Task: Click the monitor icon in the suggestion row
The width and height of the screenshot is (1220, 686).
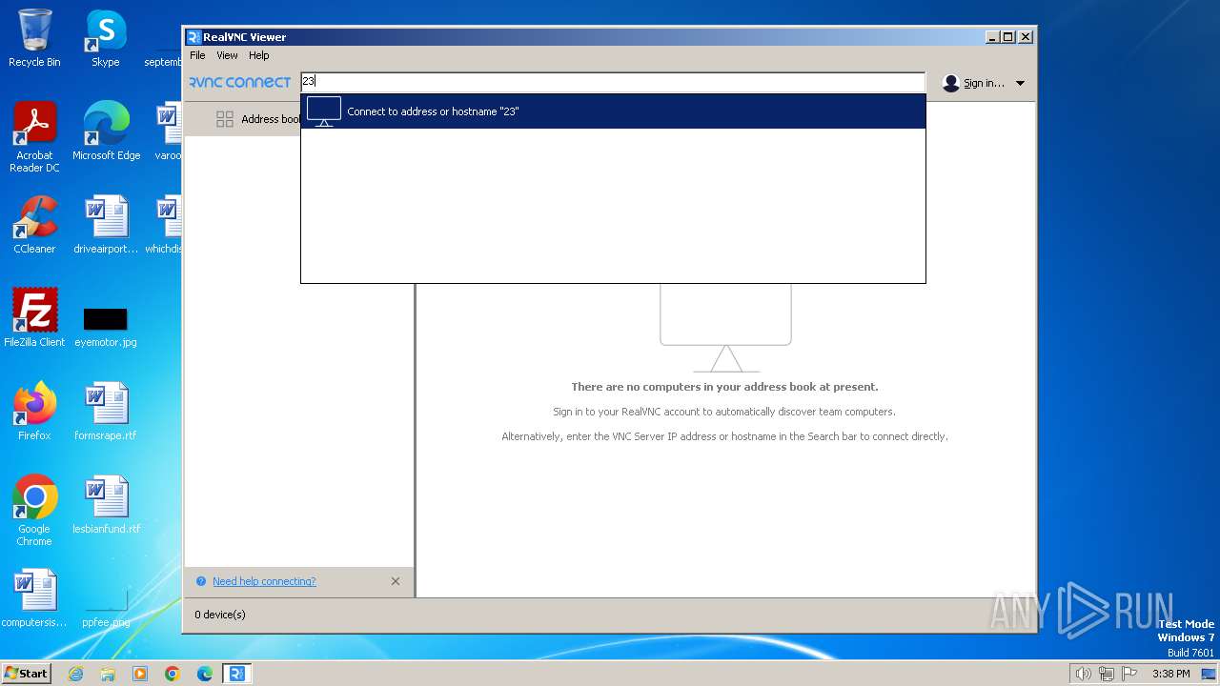Action: 324,111
